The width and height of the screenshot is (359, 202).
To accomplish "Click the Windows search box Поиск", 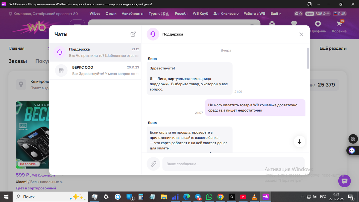I will point(50,197).
